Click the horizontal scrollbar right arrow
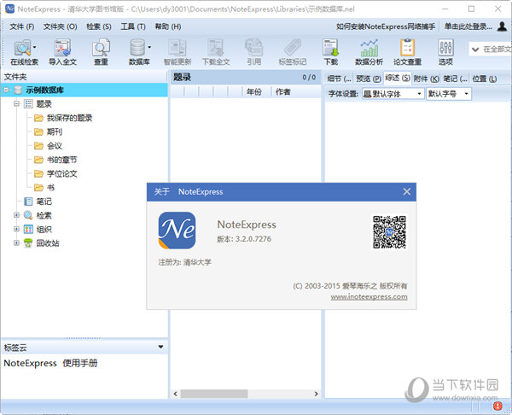The image size is (512, 415). [x=316, y=394]
